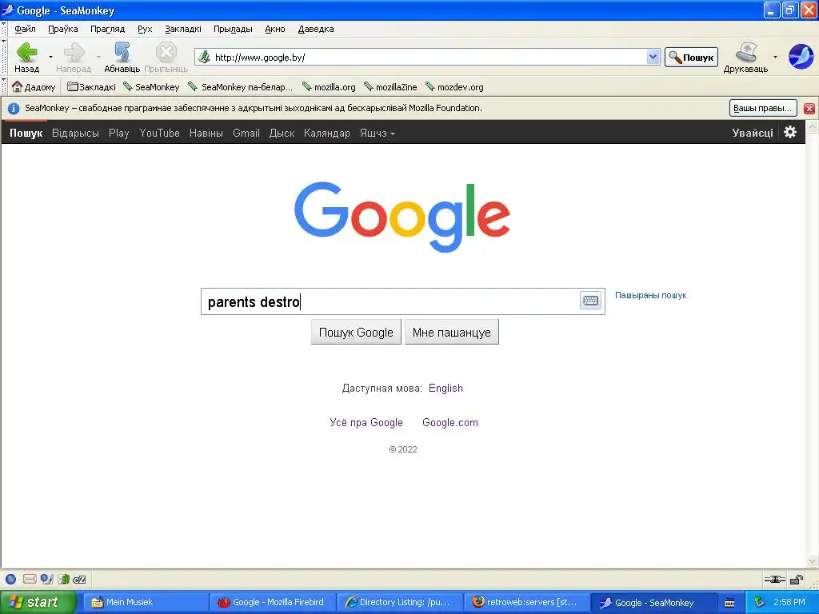This screenshot has height=614, width=819.
Task: Click the Увайсці sign-in link
Action: click(752, 133)
